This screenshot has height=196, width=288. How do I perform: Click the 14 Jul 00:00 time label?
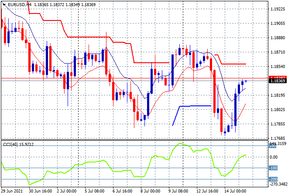pos(235,191)
